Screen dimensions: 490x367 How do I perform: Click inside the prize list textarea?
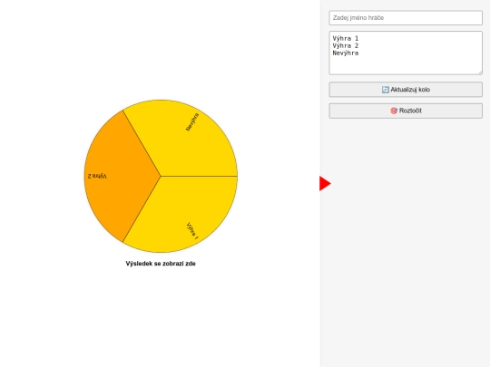click(x=406, y=53)
